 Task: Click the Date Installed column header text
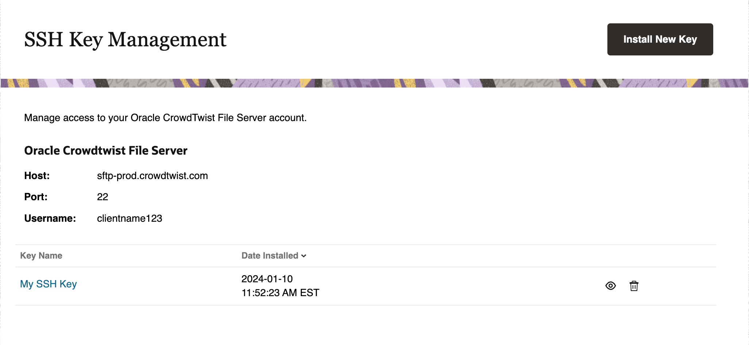click(x=270, y=256)
